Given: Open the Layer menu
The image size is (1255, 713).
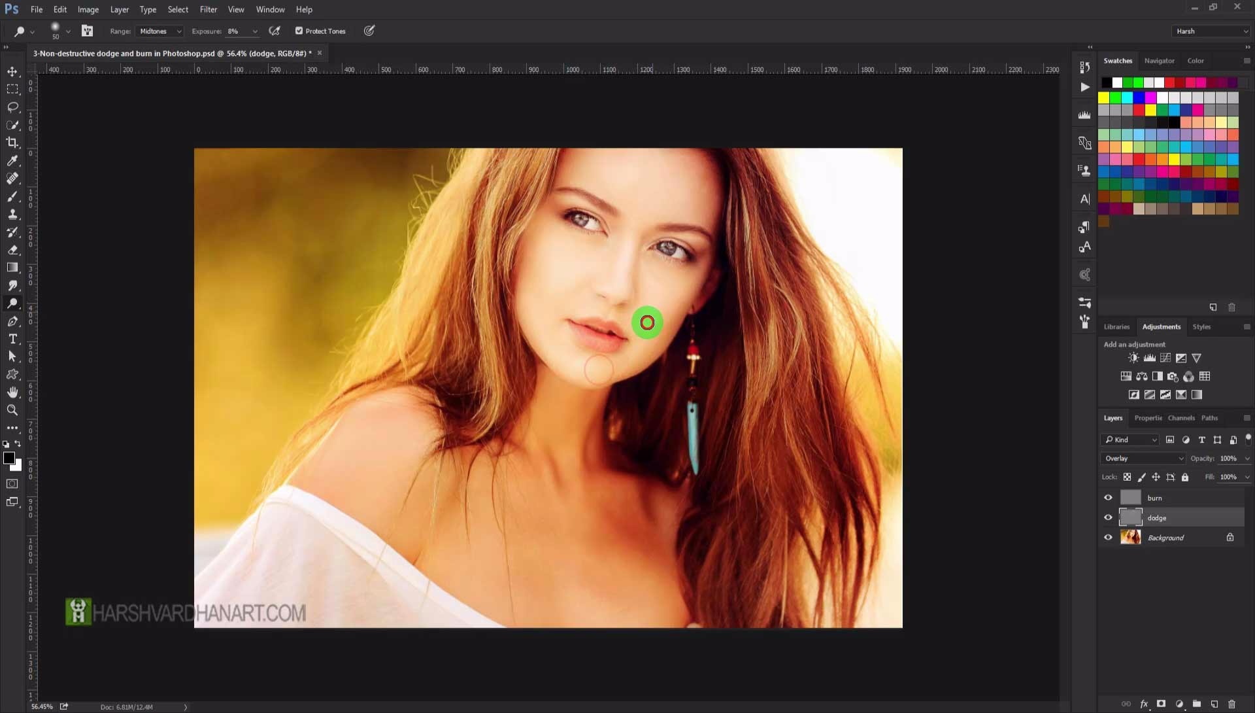Looking at the screenshot, I should (119, 9).
